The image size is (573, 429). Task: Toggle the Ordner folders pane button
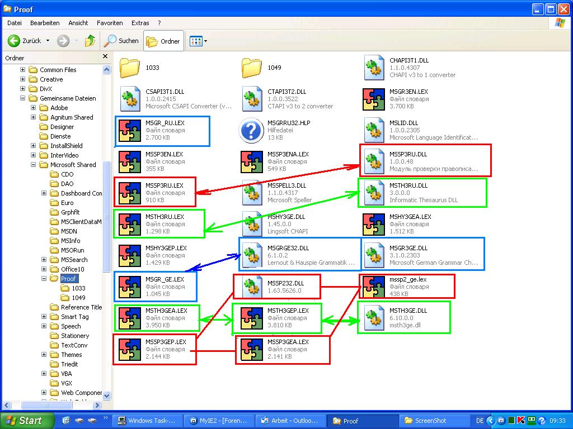163,41
